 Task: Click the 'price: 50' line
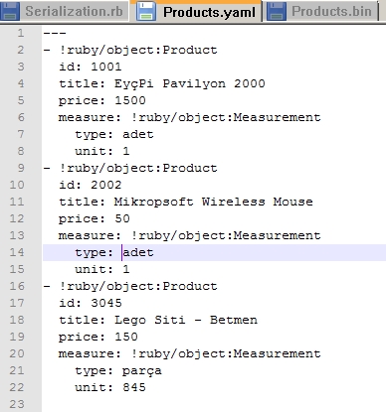point(95,218)
